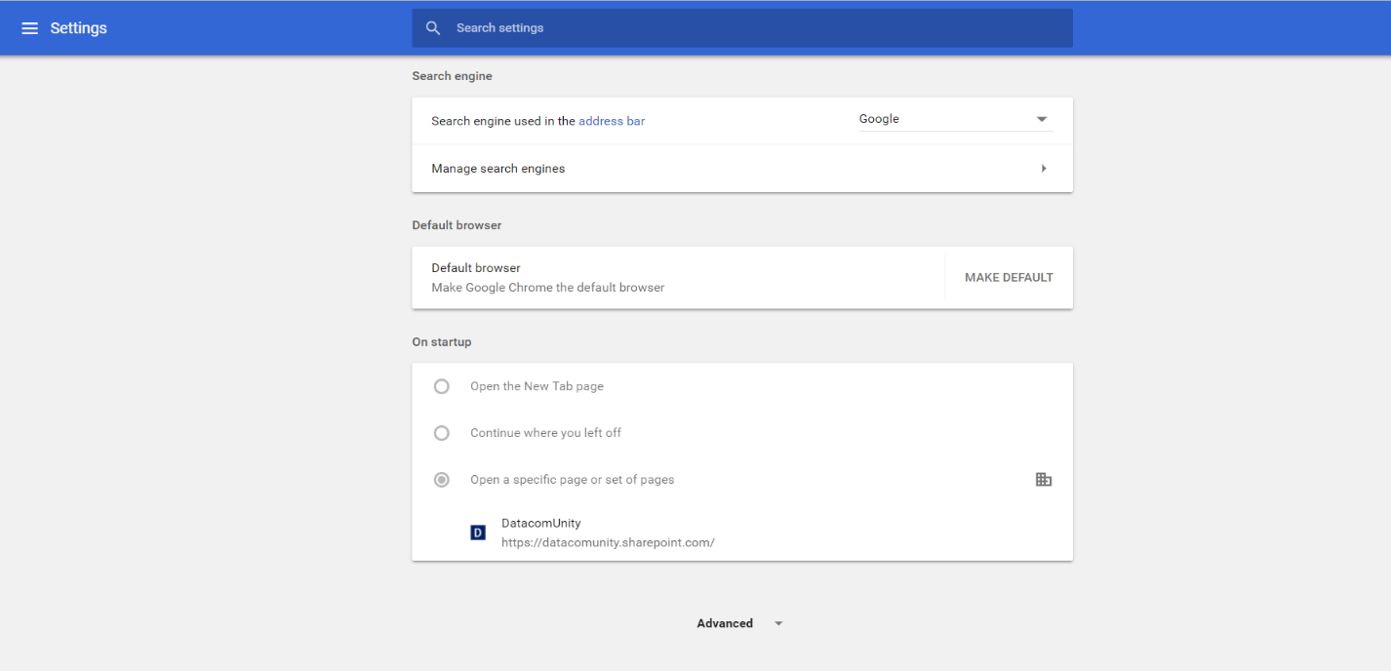Expand the Advanced settings section

[725, 624]
